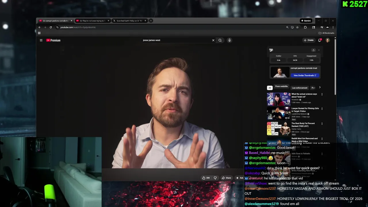Select the 'All' filter chip
Viewport: 368px width, 207px height.
click(x=270, y=88)
